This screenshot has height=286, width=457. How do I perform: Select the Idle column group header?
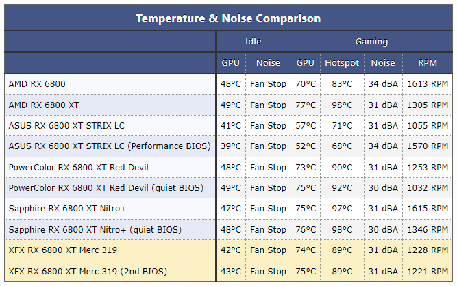[253, 42]
